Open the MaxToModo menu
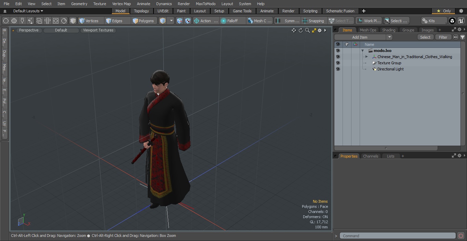This screenshot has width=467, height=241. [x=205, y=4]
